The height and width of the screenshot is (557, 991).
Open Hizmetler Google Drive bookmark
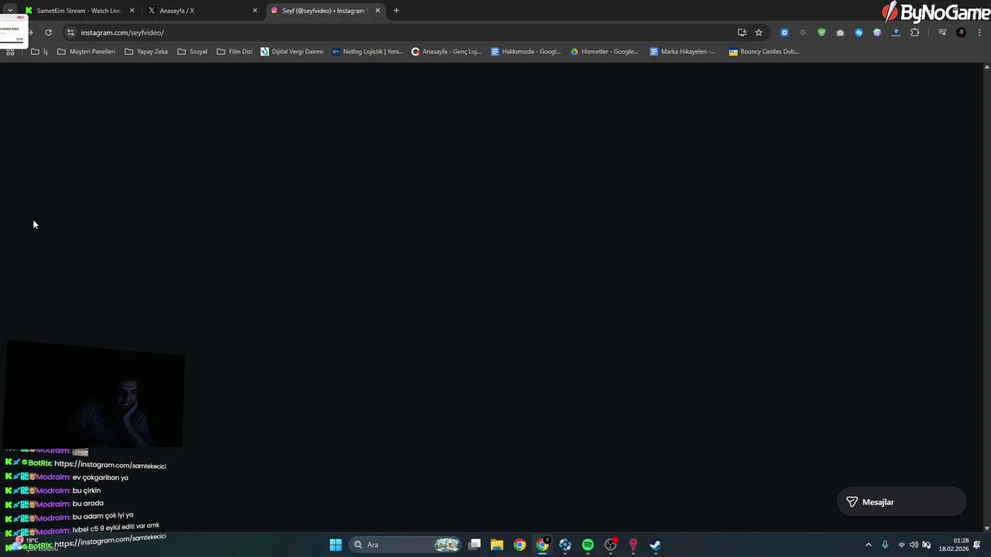tap(605, 52)
